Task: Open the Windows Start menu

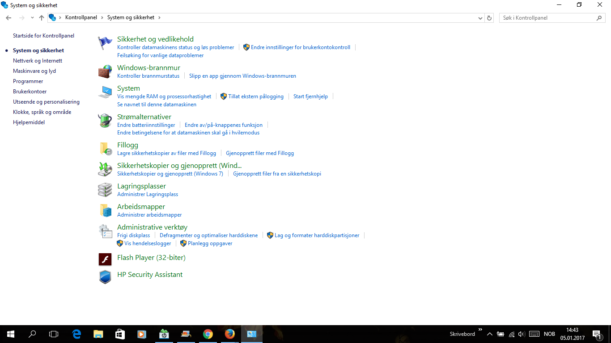Action: (x=11, y=334)
